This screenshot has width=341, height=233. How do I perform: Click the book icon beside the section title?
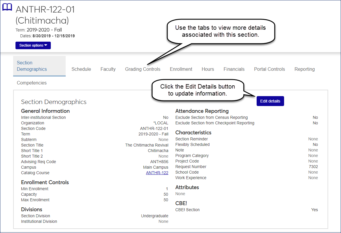pos(7,7)
